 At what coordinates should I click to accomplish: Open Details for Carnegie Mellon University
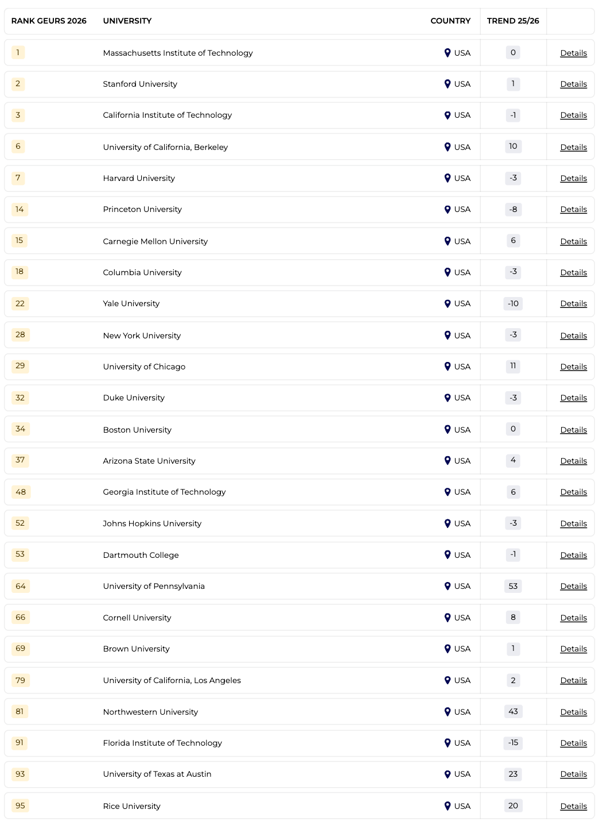click(573, 241)
